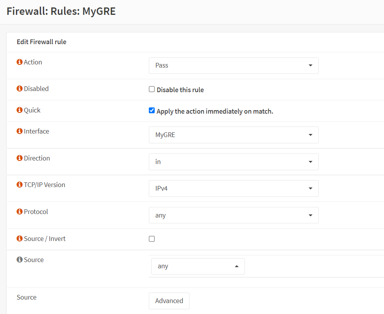Viewport: 384px width, 314px height.
Task: Click the Action label text
Action: 33,62
